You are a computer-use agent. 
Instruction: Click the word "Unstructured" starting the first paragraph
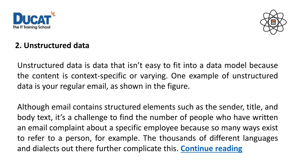(x=41, y=65)
